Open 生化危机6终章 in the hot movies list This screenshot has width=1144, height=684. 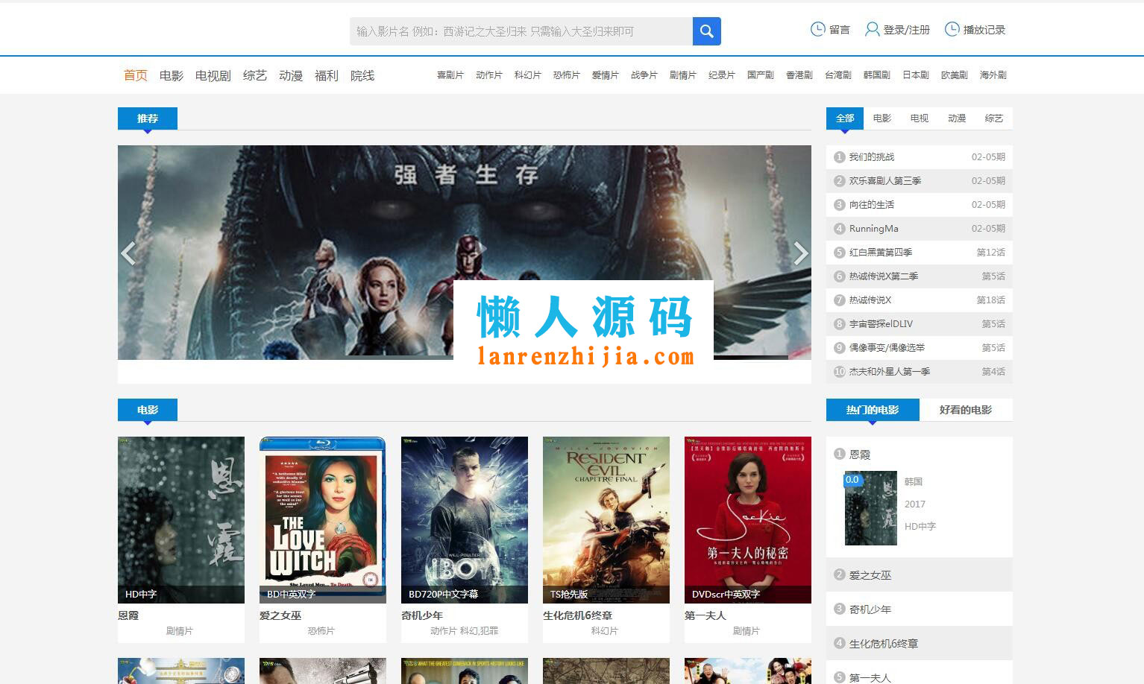coord(884,643)
